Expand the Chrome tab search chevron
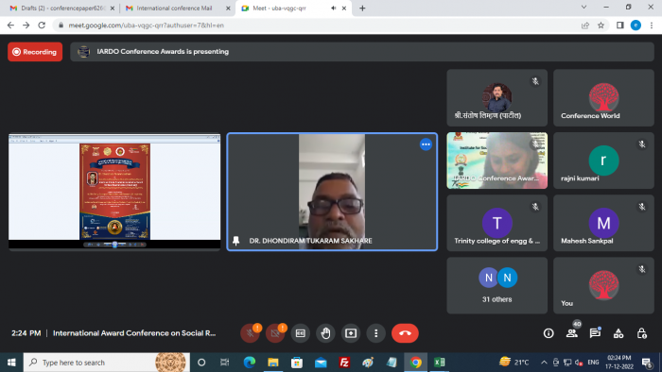The width and height of the screenshot is (662, 372). [x=584, y=8]
